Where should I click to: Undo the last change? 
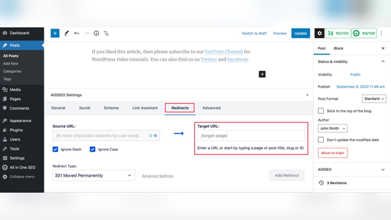pos(77,33)
